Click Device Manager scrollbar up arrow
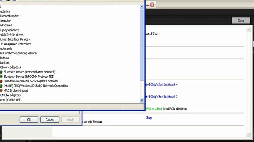 coord(142,7)
